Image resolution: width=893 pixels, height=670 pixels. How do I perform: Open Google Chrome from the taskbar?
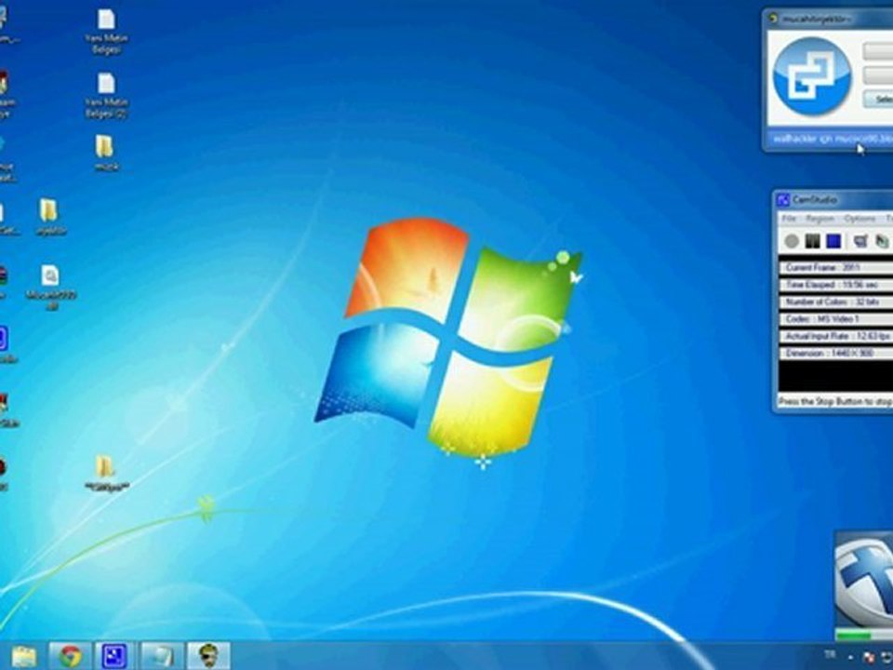point(70,656)
